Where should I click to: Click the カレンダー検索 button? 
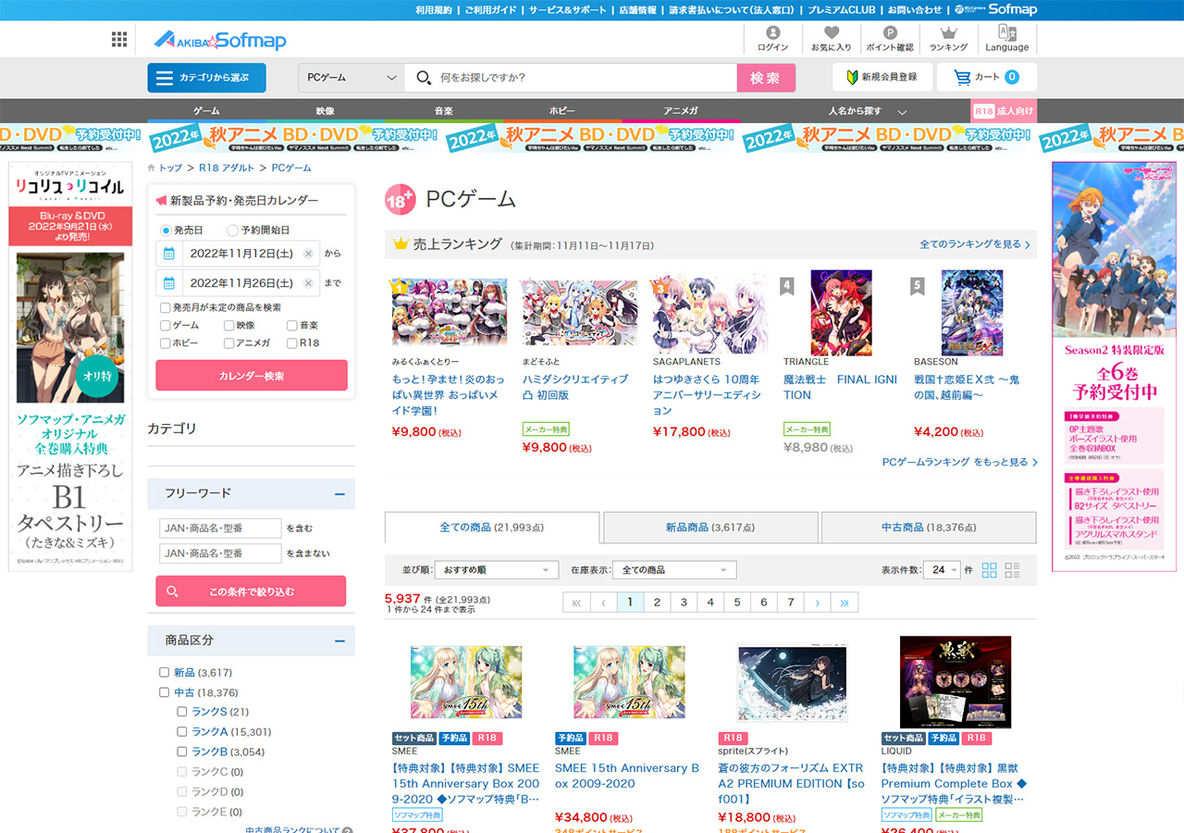[x=252, y=376]
